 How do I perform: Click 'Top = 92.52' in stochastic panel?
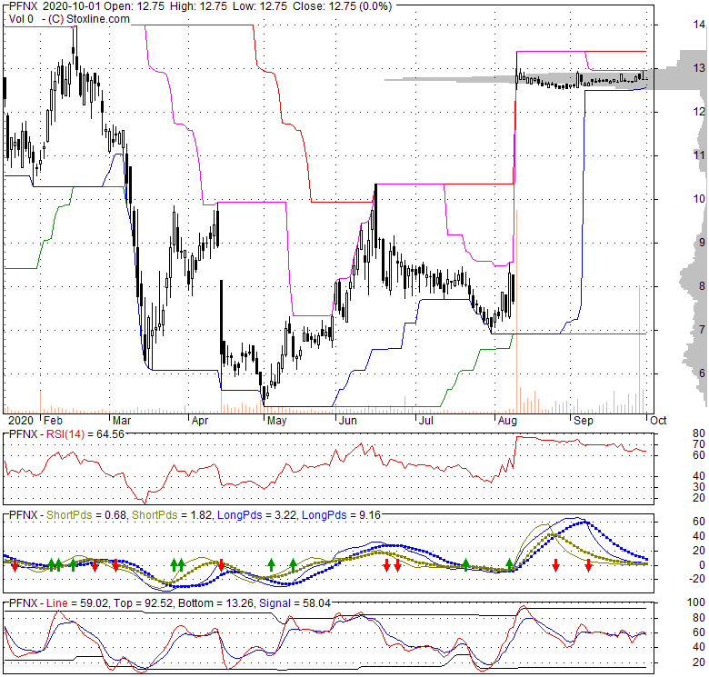pos(143,603)
